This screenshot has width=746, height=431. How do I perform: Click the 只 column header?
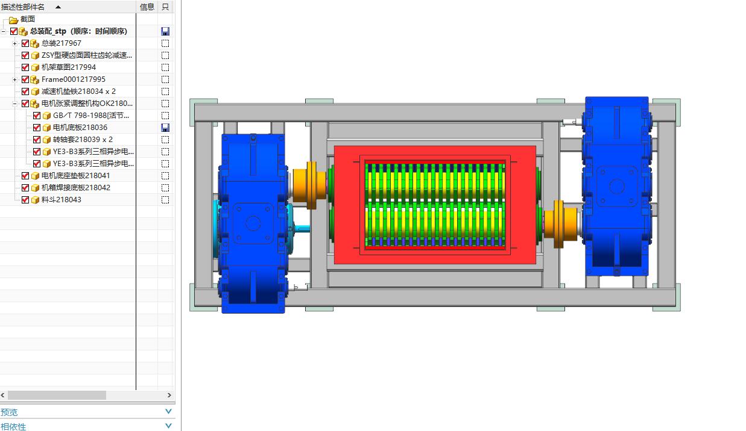(165, 7)
